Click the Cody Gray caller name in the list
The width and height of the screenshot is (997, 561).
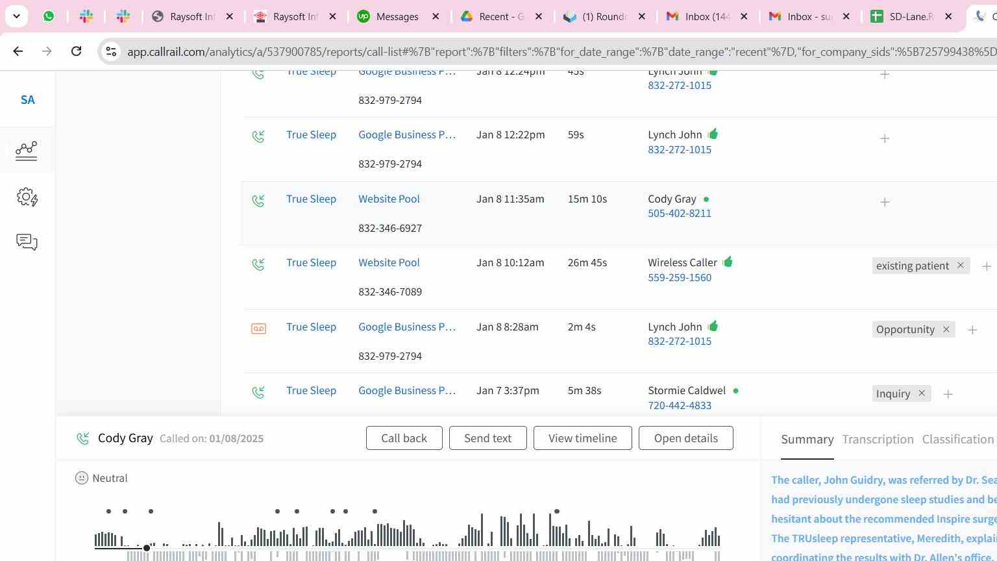672,199
